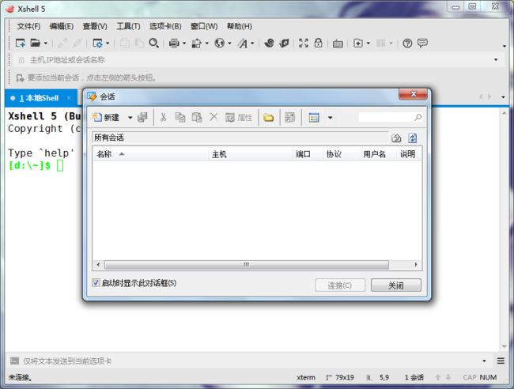This screenshot has width=514, height=389.
Task: Open the 编辑(E) menu
Action: [x=62, y=26]
